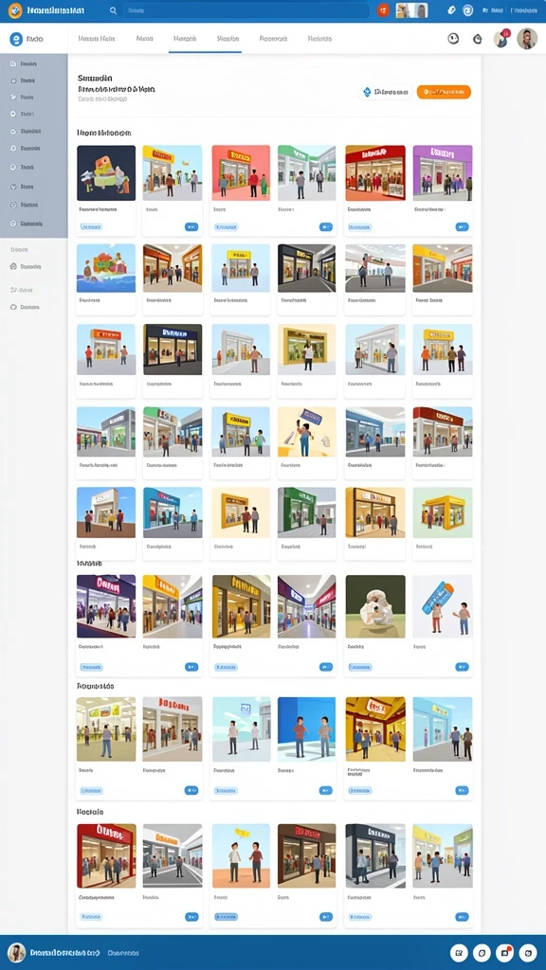546x970 pixels.
Task: Open the thumbnail of two men on solid blue backdrop
Action: pyautogui.click(x=306, y=728)
